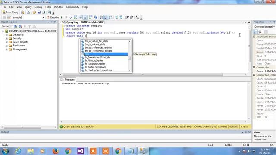This screenshot has height=155, width=276.
Task: Click the Uncomment selected lines icon
Action: [x=121, y=17]
